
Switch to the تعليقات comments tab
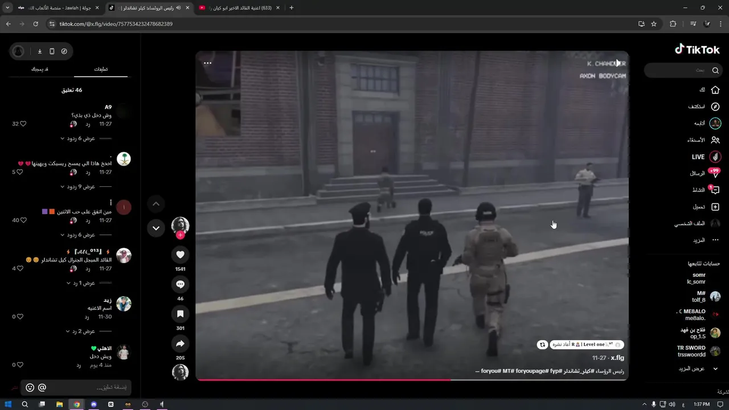click(x=101, y=69)
